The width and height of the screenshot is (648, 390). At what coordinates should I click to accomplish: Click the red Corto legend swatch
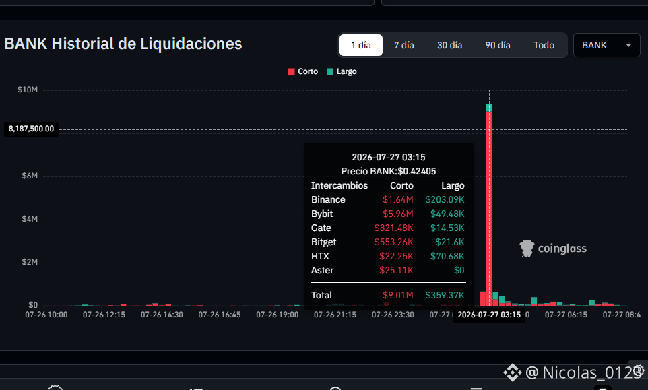click(x=291, y=71)
